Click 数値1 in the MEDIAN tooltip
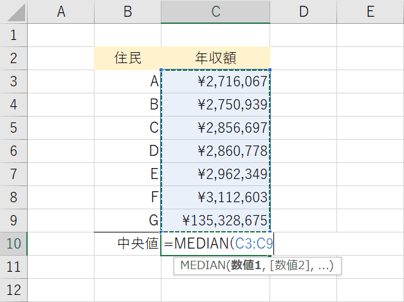Screen dimensions: 404x302 click(x=246, y=265)
